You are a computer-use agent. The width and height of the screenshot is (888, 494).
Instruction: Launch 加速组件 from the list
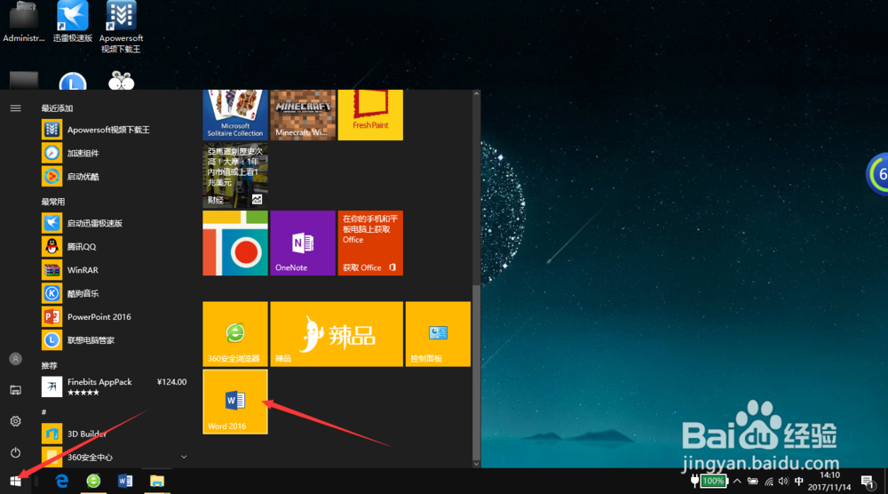(x=114, y=153)
